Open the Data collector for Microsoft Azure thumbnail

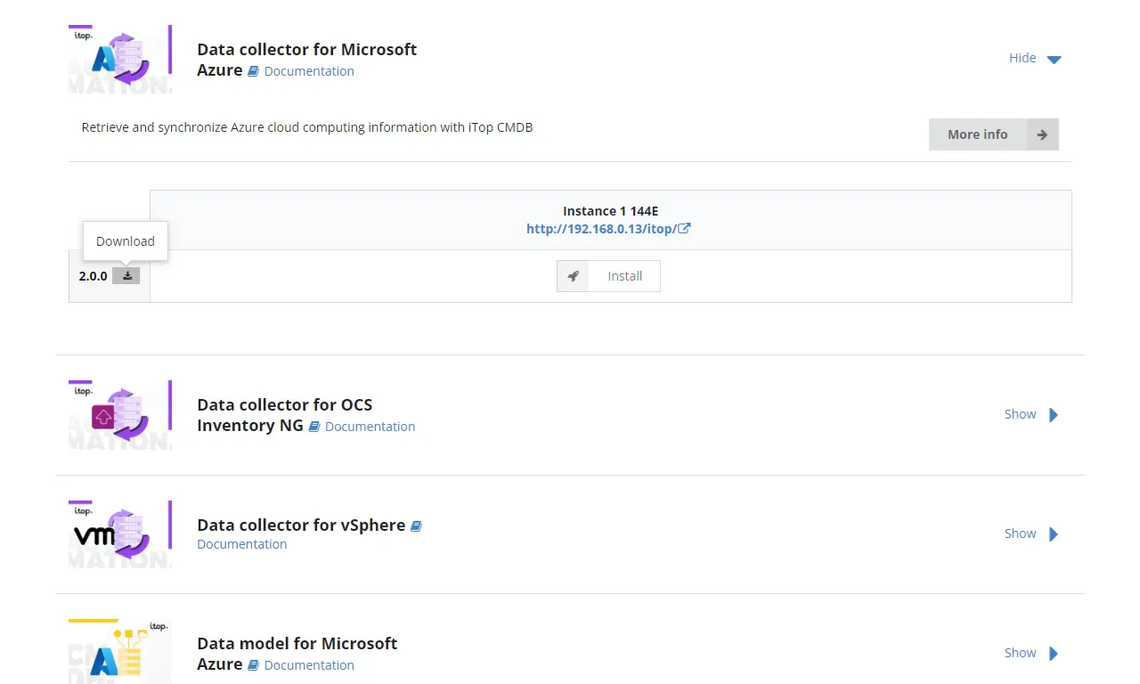click(120, 59)
